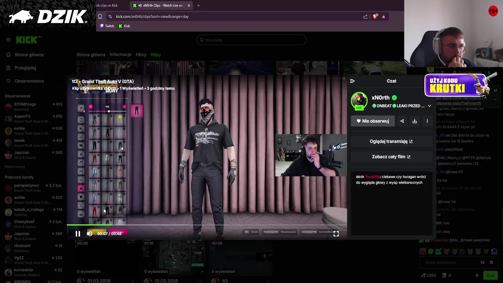Click the ToJaFilip chat username
This screenshot has height=283, width=503.
tap(372, 177)
